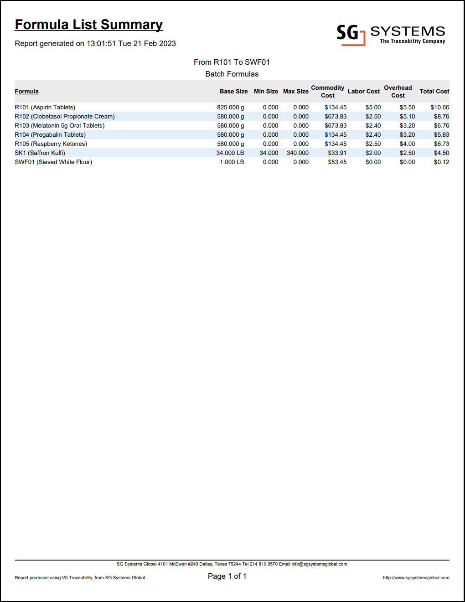Click the Overhead Cost column header
The image size is (465, 602).
click(x=398, y=91)
